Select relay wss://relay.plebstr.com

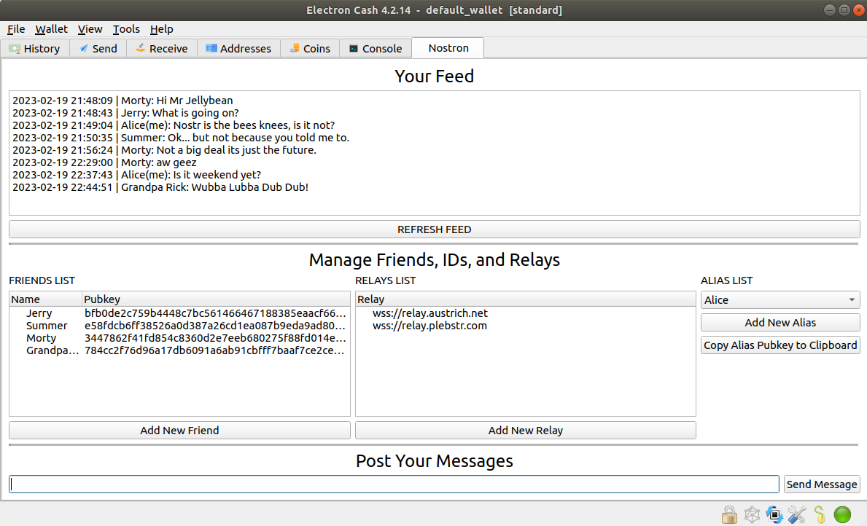click(x=429, y=326)
